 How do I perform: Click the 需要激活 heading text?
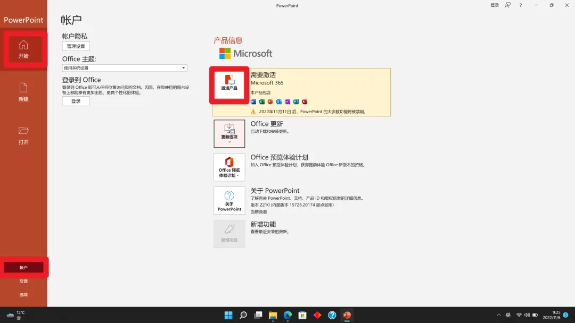[263, 74]
